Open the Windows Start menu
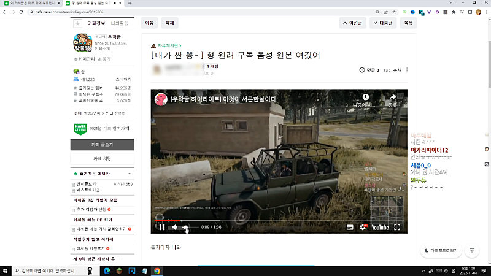 point(6,270)
